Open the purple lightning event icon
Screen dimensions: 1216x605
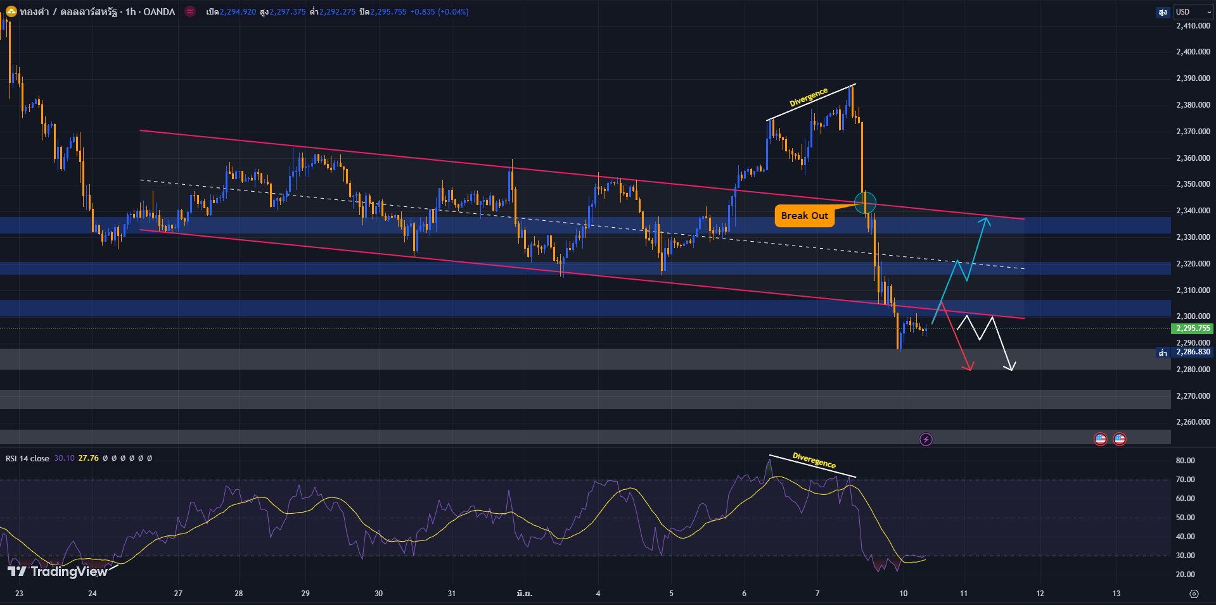click(926, 439)
